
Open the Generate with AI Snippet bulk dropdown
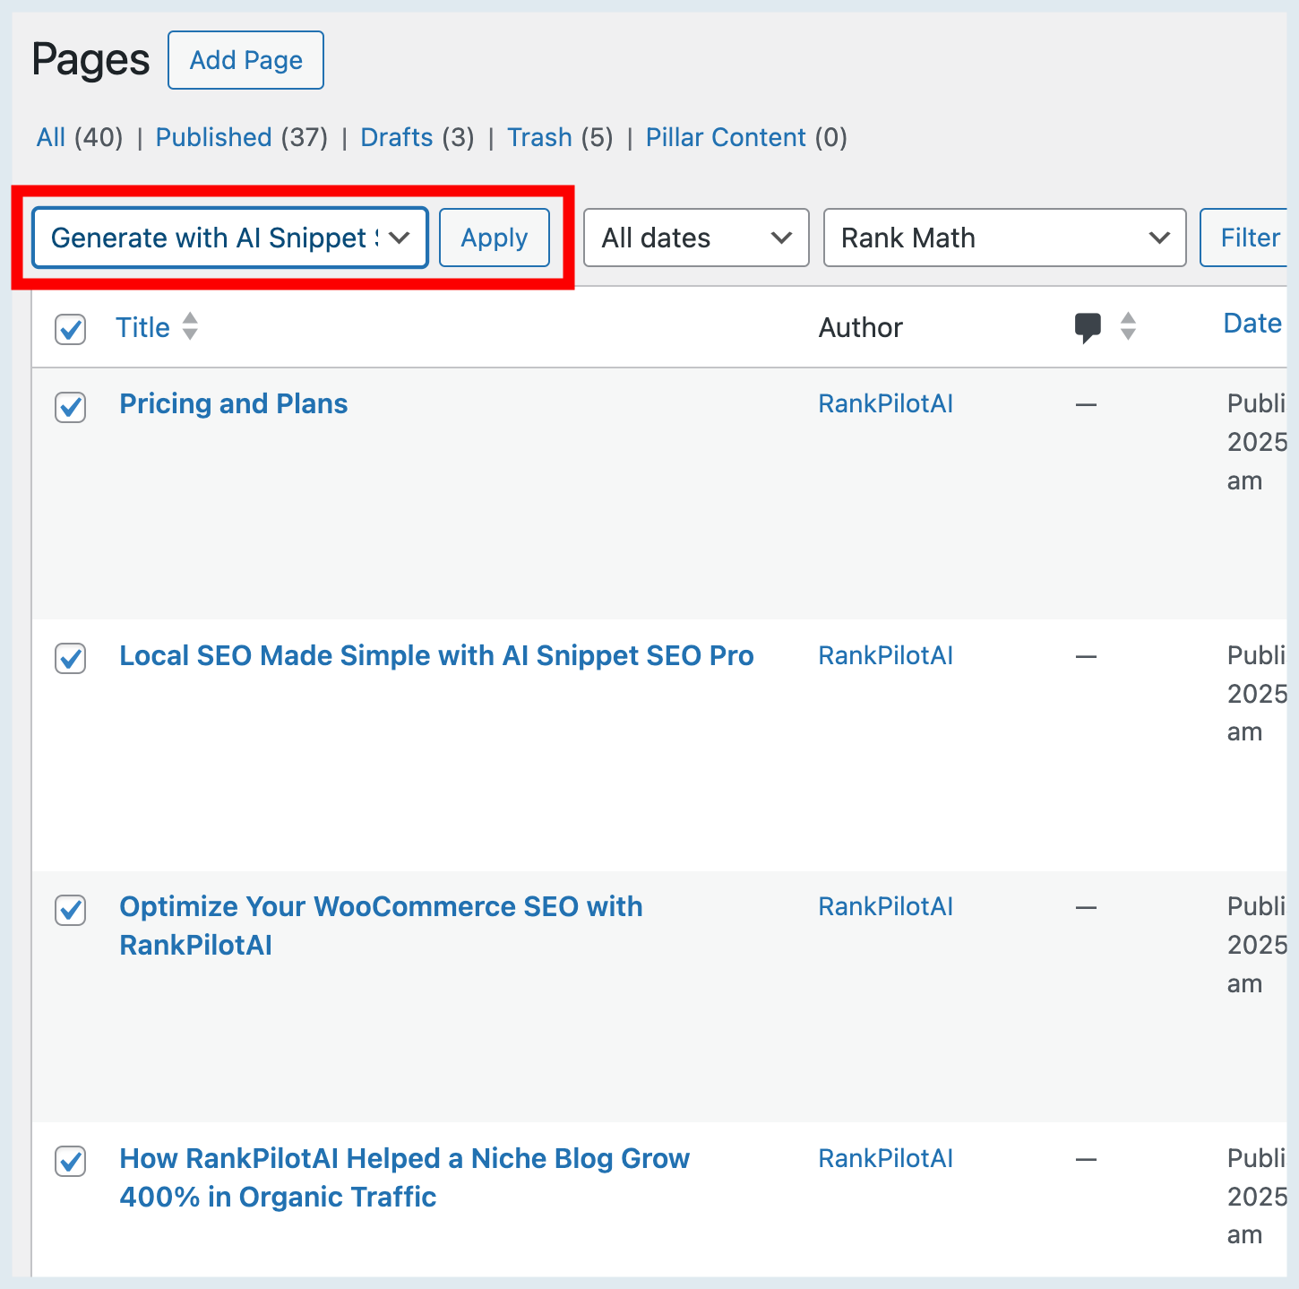coord(229,238)
